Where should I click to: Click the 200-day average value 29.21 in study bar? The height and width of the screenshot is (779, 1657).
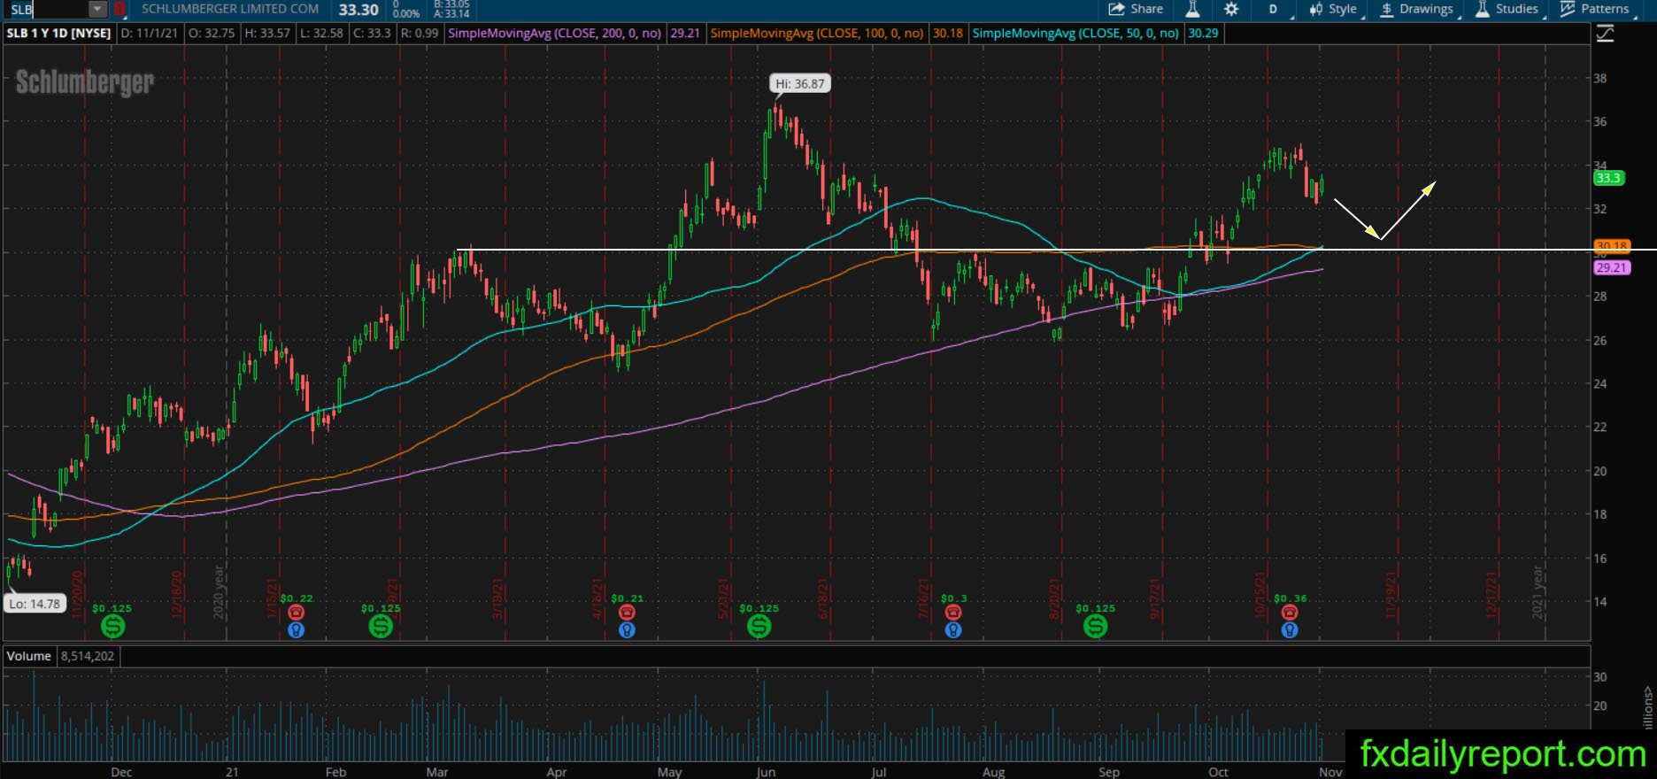coord(685,33)
